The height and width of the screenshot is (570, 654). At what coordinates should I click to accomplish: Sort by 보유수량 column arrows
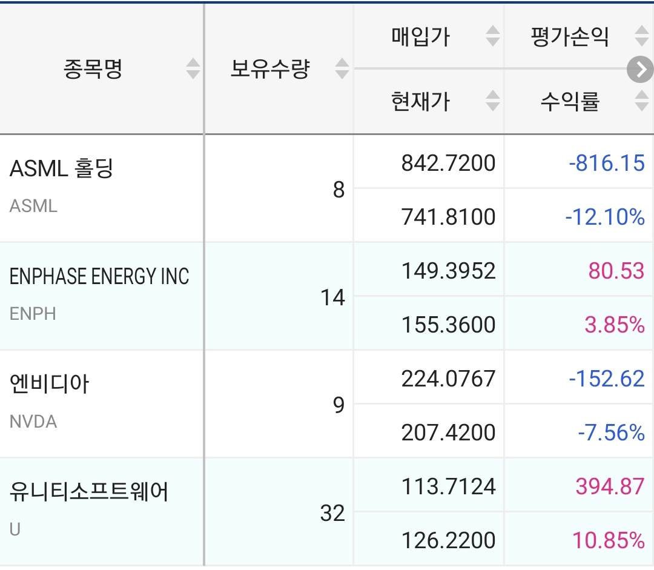click(x=342, y=68)
